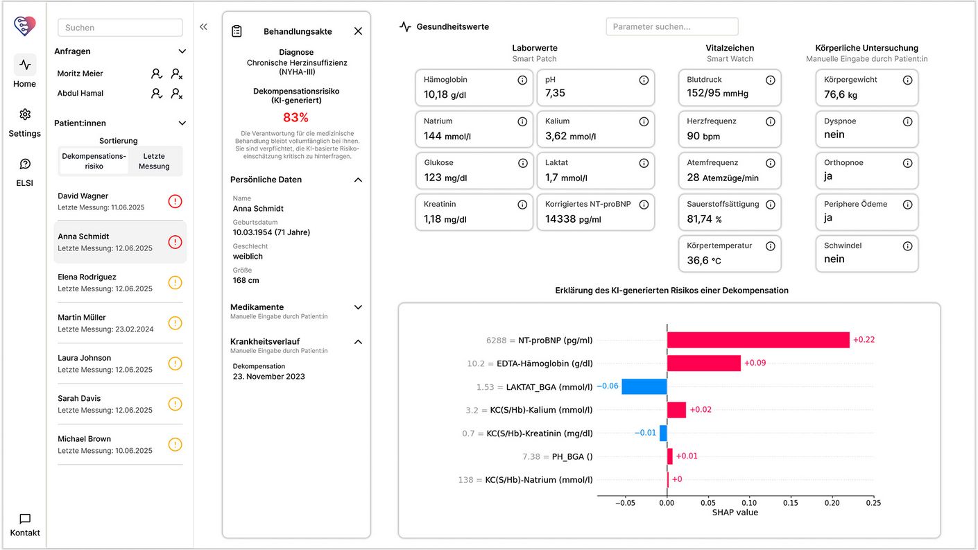Show info icon for Blutdruck
Viewport: 978px width, 550px height.
coord(770,80)
